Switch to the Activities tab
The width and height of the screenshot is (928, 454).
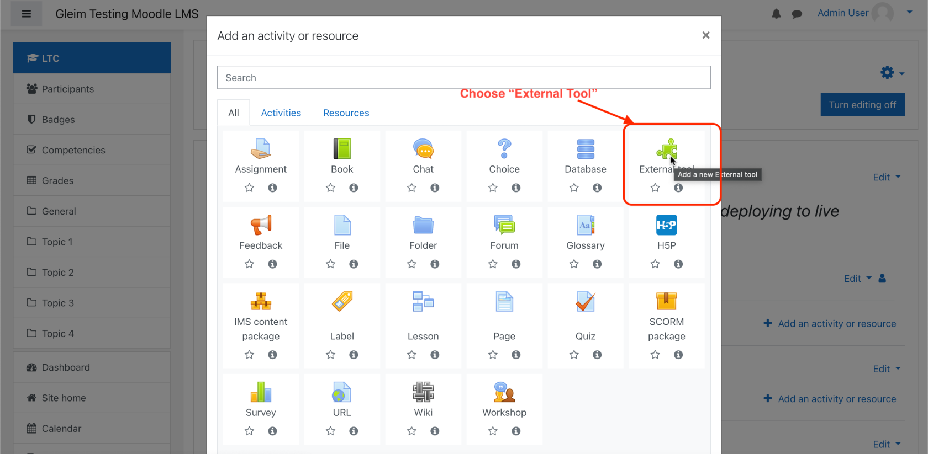click(x=281, y=113)
